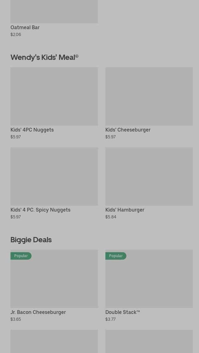
Task: Click the Jr. Bacon Cheeseburger title
Action: point(38,312)
